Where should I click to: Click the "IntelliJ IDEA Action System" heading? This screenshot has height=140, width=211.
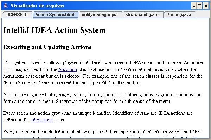pos(54,30)
